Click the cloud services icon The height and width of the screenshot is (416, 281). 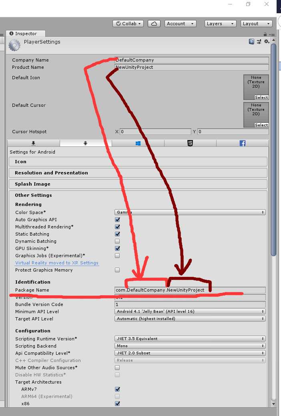pyautogui.click(x=154, y=24)
